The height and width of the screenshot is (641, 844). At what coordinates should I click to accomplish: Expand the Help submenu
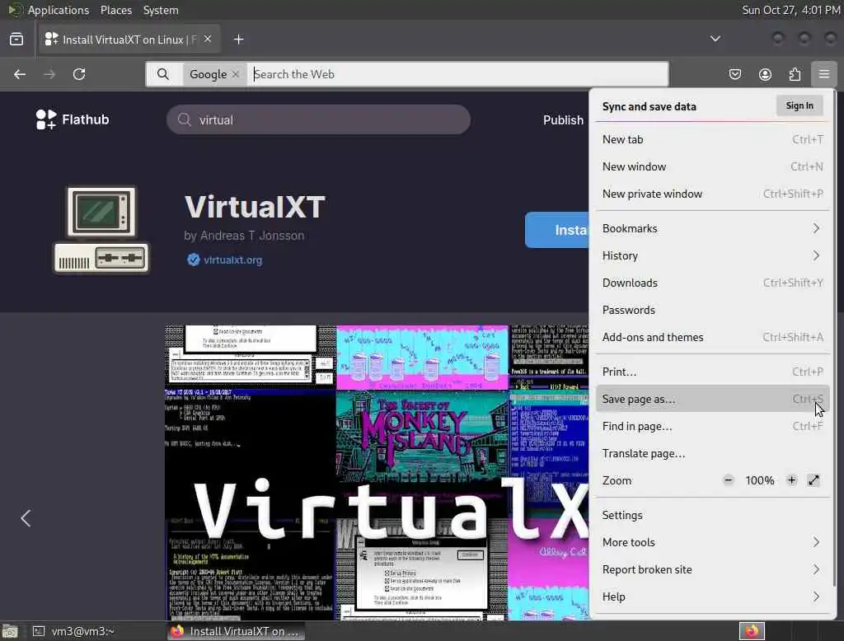point(713,597)
